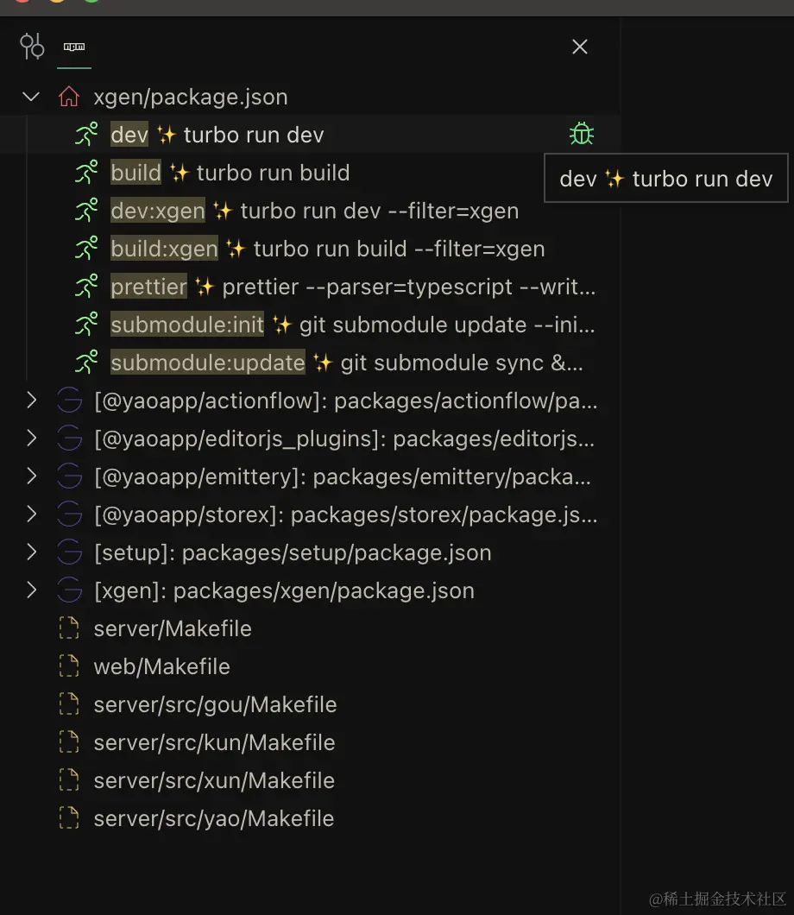
Task: Switch to the npm tab
Action: coord(74,47)
